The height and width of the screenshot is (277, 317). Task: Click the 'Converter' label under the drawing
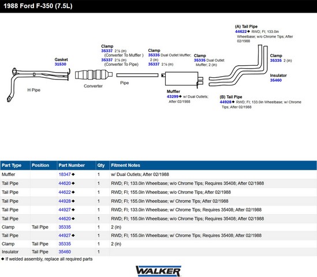[93, 86]
